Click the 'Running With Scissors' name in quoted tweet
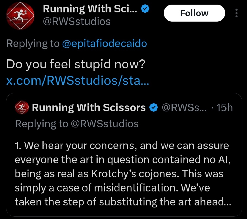Viewport: 247px width, 219px height. [89, 108]
